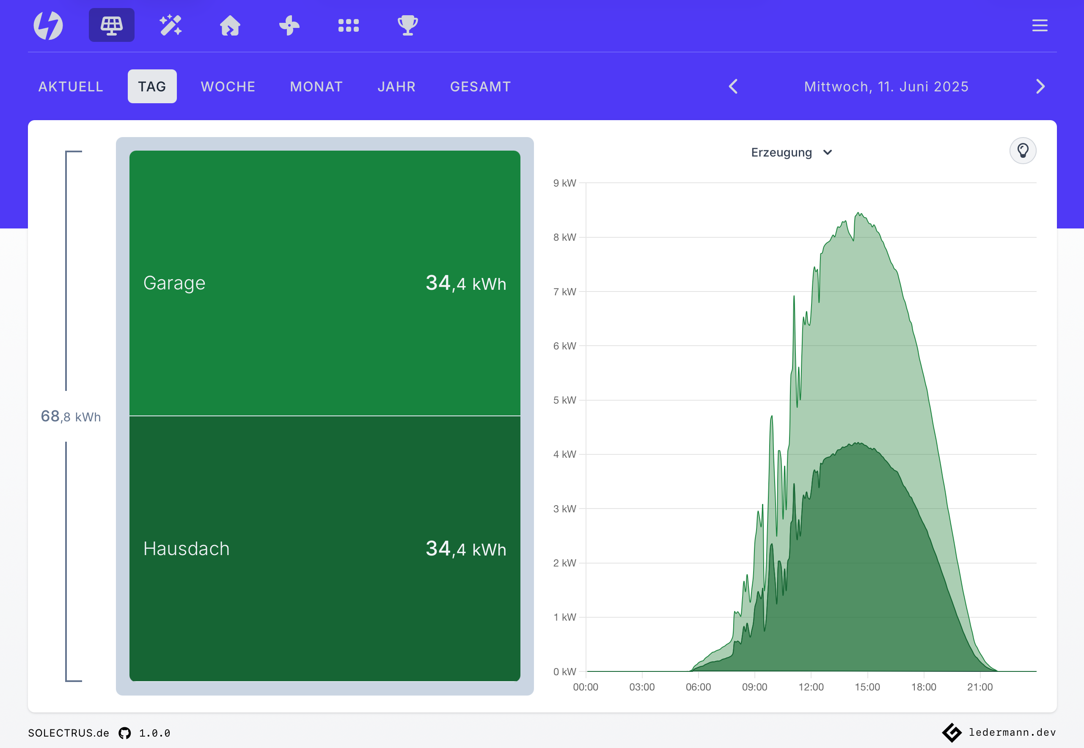Open the trophy top-ten icon

point(407,25)
